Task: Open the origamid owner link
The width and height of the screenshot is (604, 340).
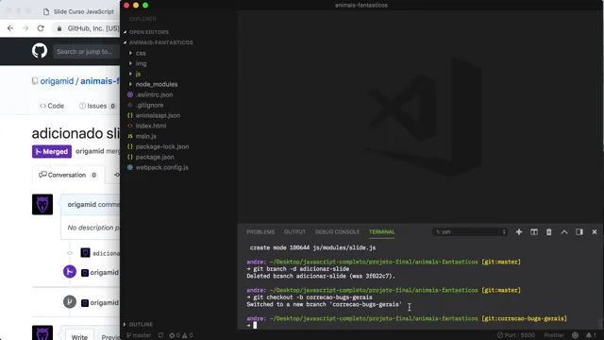Action: [57, 81]
